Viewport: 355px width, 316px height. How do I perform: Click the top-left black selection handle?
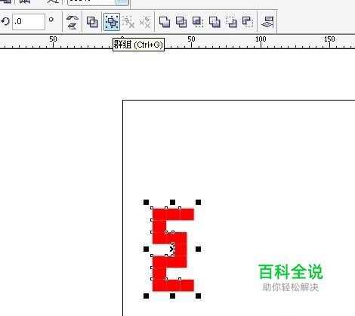146,202
